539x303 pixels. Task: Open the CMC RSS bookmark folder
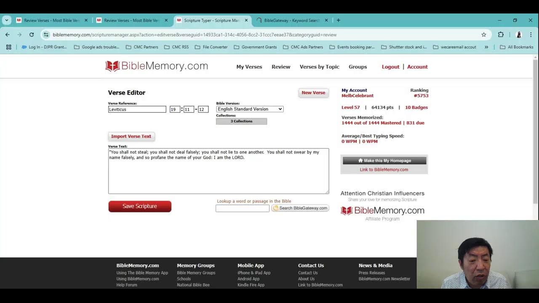click(176, 47)
